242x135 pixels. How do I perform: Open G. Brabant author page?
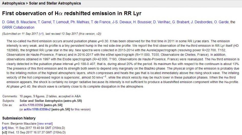[181, 22]
